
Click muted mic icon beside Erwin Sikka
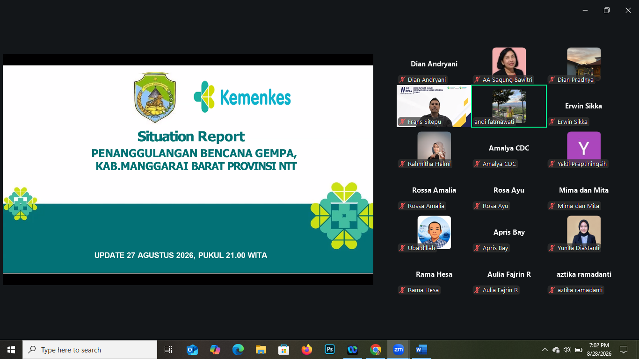pyautogui.click(x=552, y=122)
